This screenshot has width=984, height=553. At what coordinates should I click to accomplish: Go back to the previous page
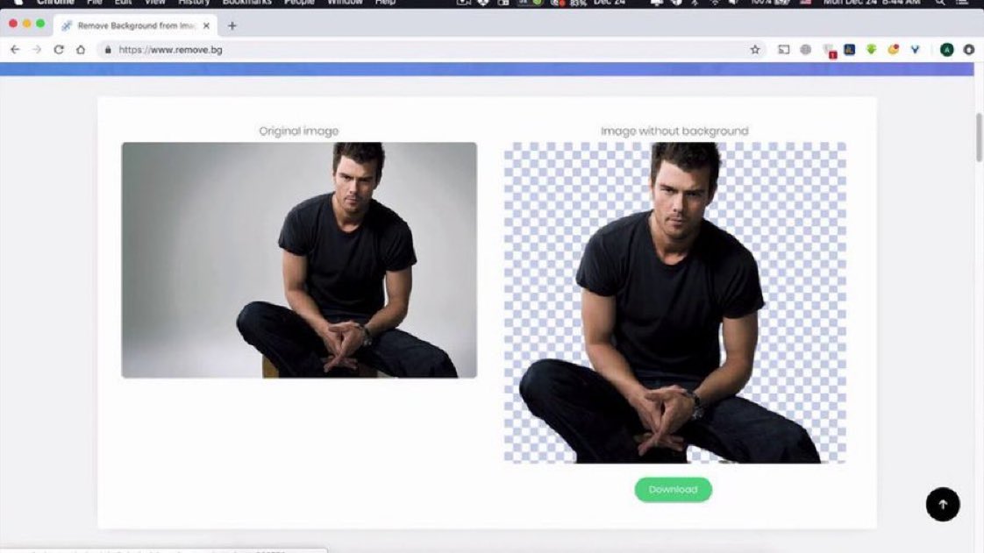coord(15,50)
